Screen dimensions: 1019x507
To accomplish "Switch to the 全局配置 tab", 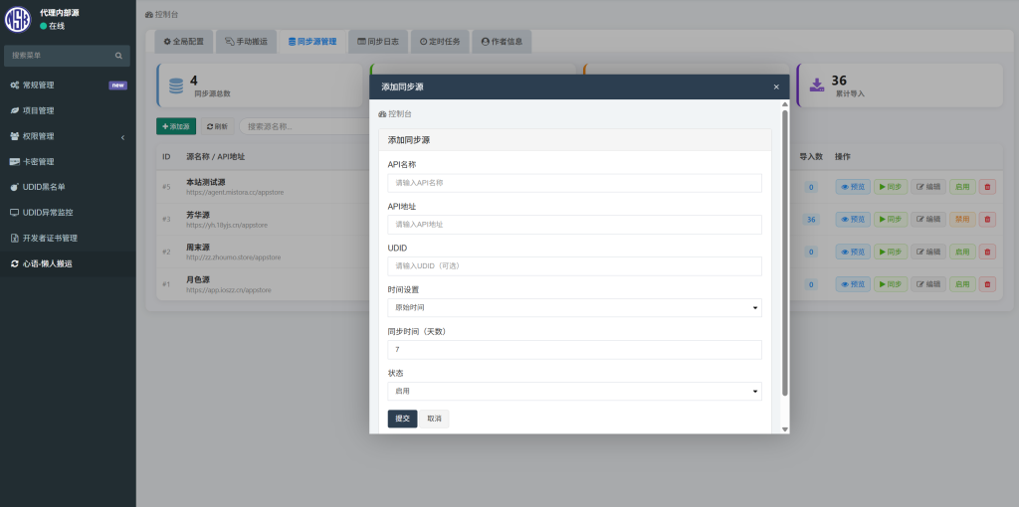I will 184,42.
